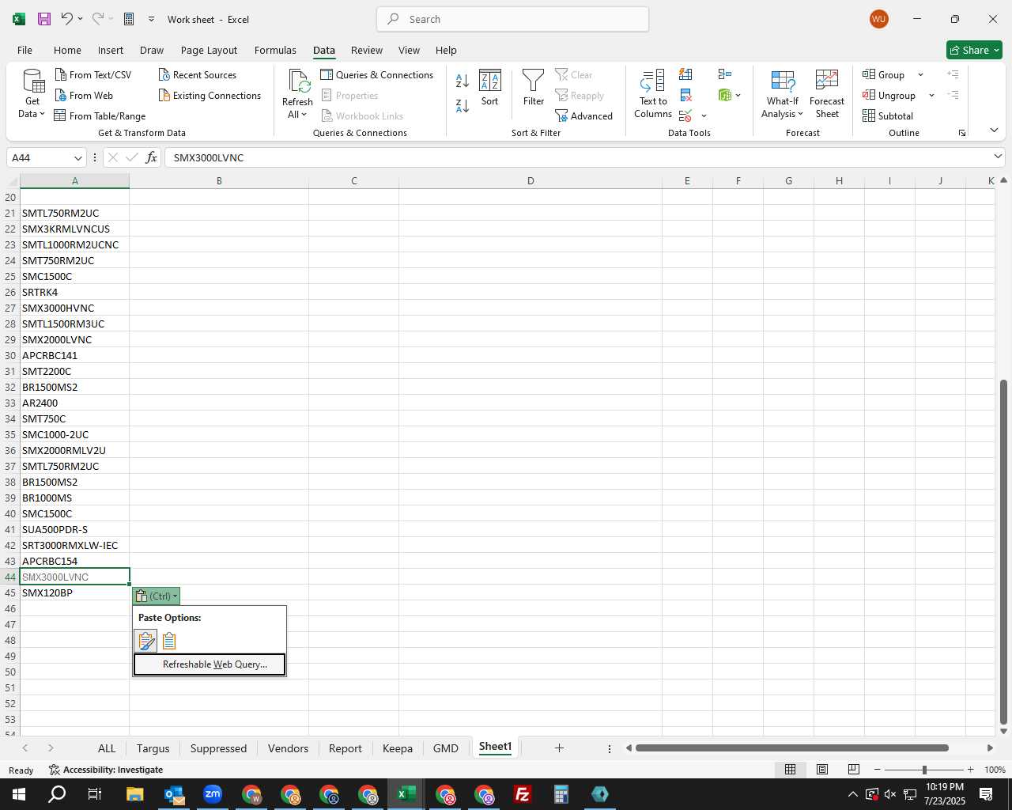Open the File menu
The height and width of the screenshot is (810, 1012).
pos(25,50)
